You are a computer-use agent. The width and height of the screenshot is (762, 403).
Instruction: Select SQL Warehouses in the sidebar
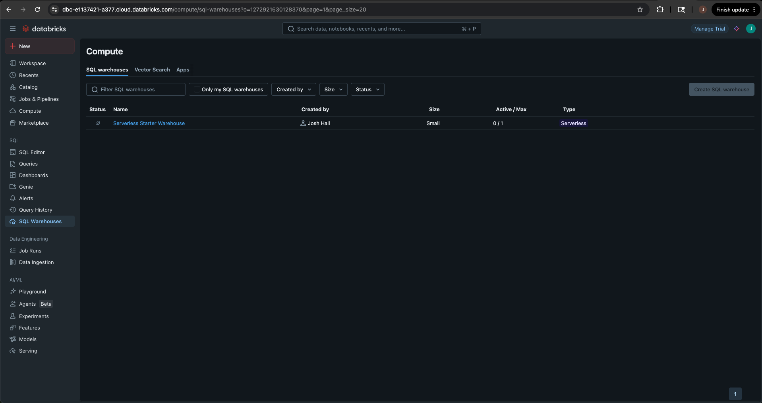40,221
